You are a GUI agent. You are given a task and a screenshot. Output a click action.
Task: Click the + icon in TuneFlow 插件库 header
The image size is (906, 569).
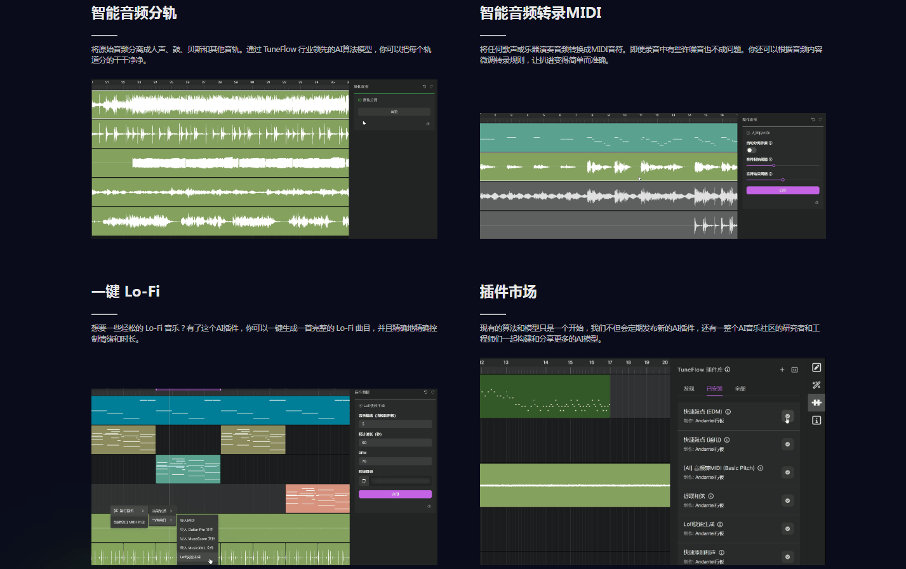[782, 370]
